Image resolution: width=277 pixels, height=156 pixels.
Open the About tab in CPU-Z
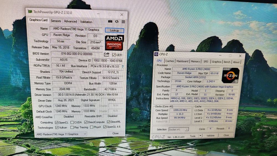point(236,62)
